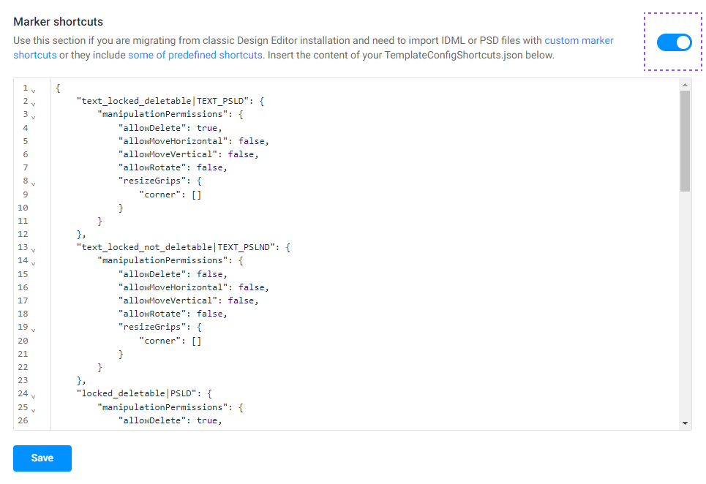The width and height of the screenshot is (706, 484).
Task: Fold the resizeGrips block on line 8
Action: (x=34, y=183)
